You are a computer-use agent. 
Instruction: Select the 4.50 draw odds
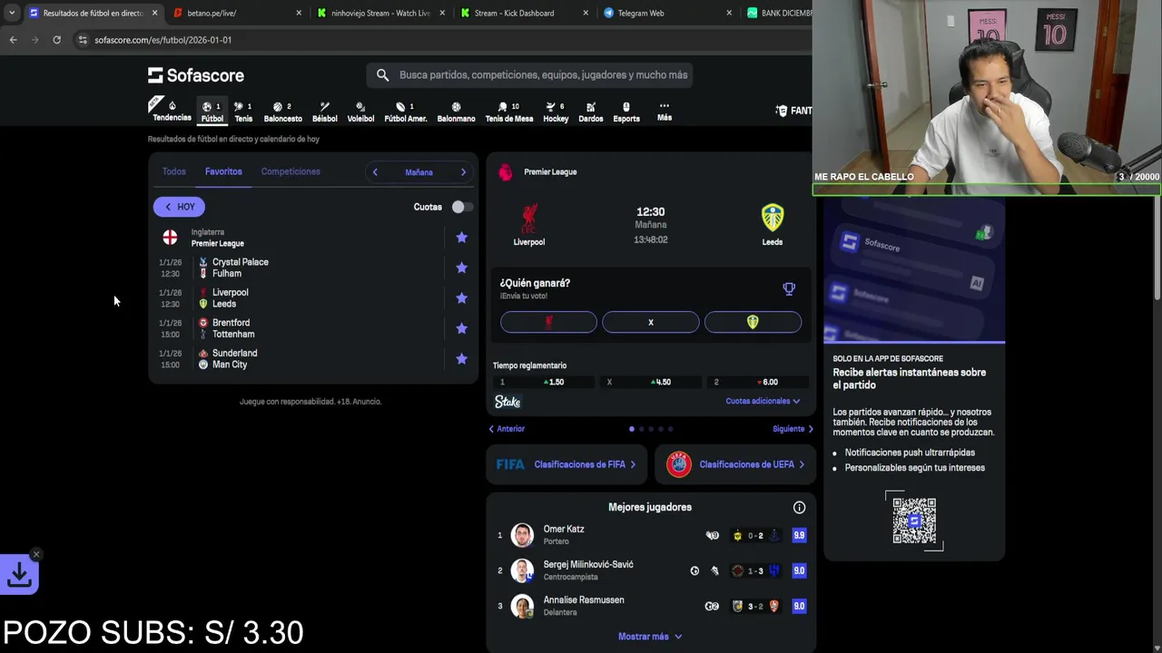pyautogui.click(x=651, y=382)
